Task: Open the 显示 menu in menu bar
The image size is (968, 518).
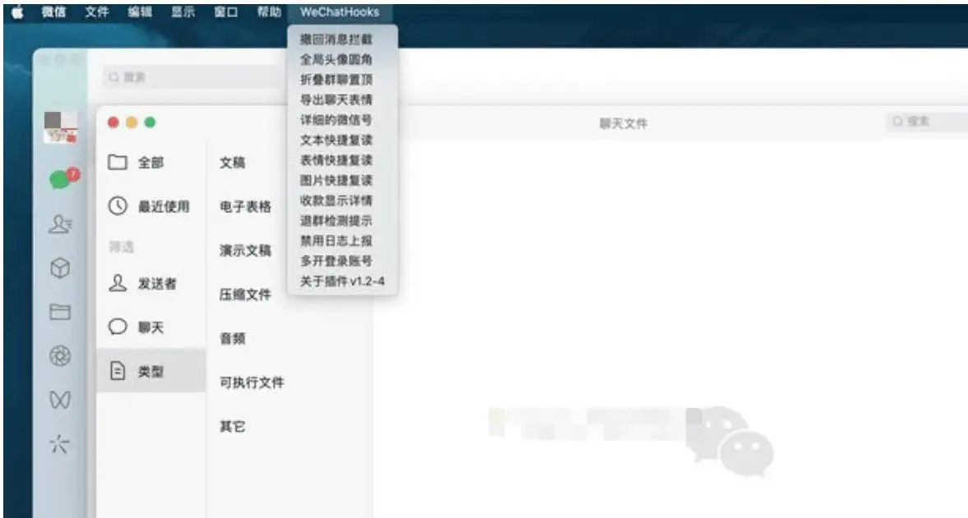Action: (x=183, y=12)
